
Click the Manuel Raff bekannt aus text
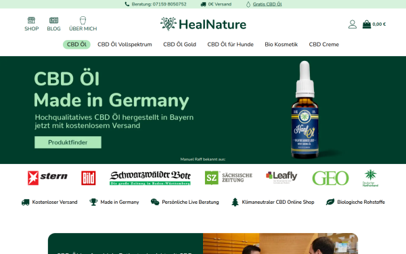(x=203, y=159)
